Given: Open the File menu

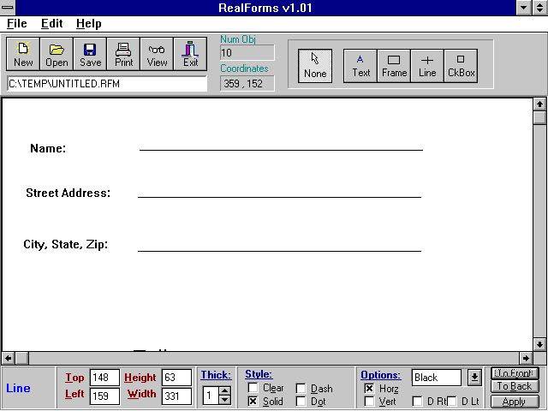Looking at the screenshot, I should pos(17,24).
